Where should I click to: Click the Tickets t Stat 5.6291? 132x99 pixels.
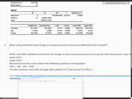60,33
